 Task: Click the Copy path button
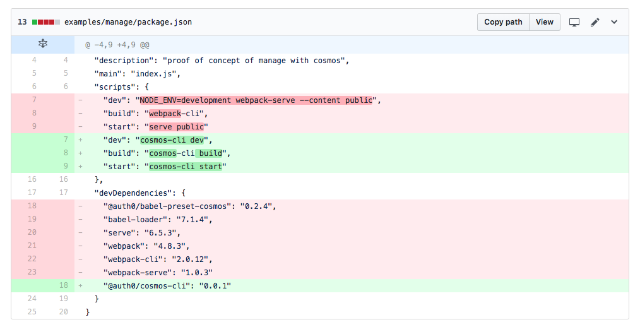coord(503,22)
